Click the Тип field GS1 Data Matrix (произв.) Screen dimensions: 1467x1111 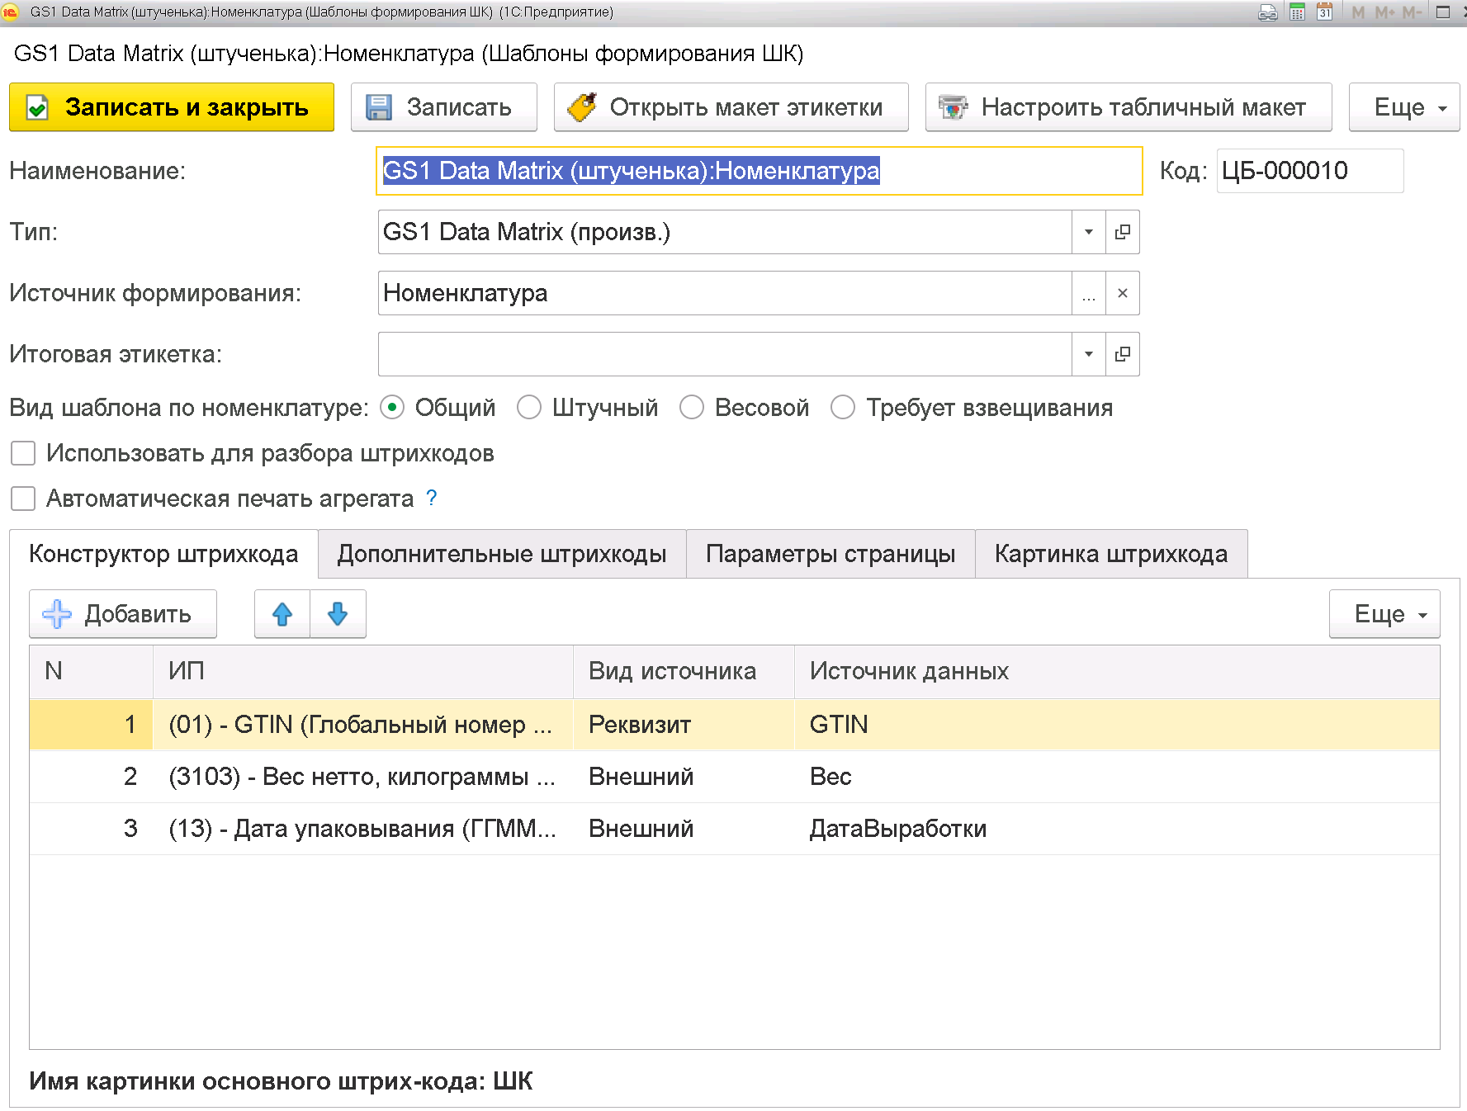coord(725,232)
